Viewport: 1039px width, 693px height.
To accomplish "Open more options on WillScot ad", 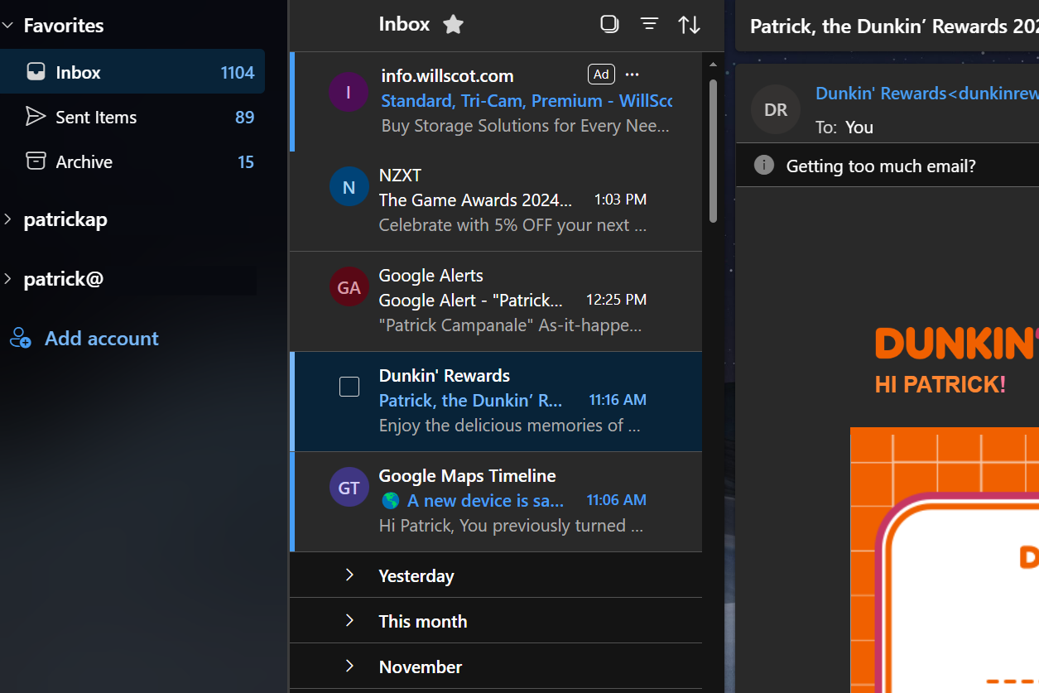I will (633, 75).
